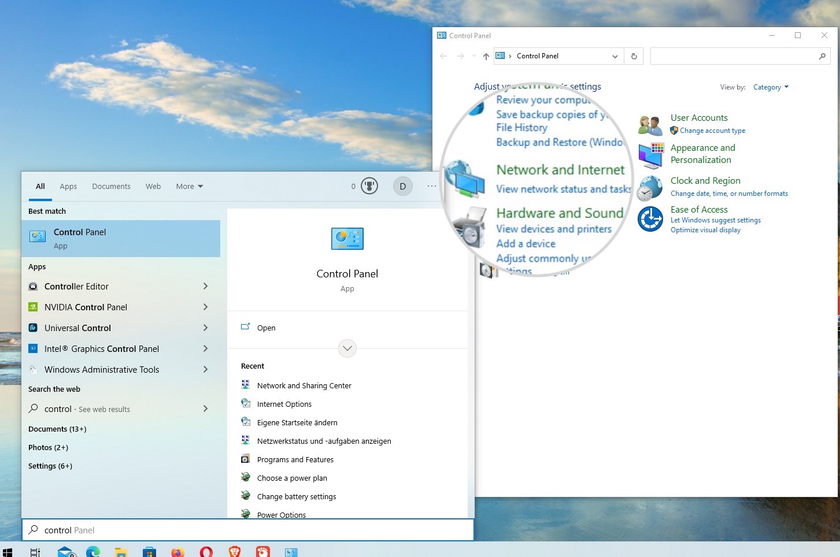
Task: Click the search magnifier in Control Panel window
Action: pyautogui.click(x=822, y=56)
